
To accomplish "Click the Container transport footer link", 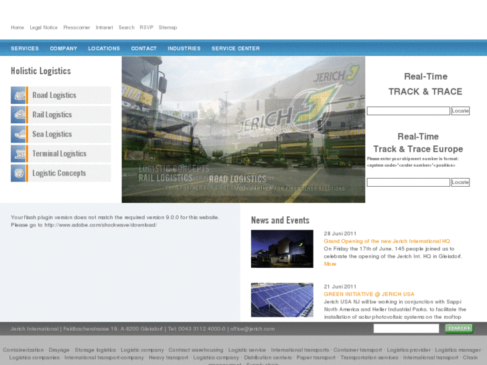I will (x=358, y=350).
